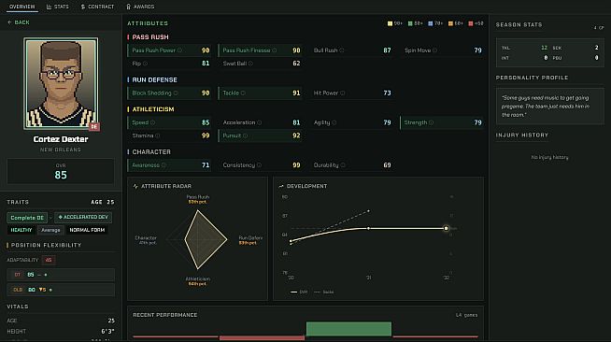Expand the chevron beside Complete DE trait

coord(50,218)
